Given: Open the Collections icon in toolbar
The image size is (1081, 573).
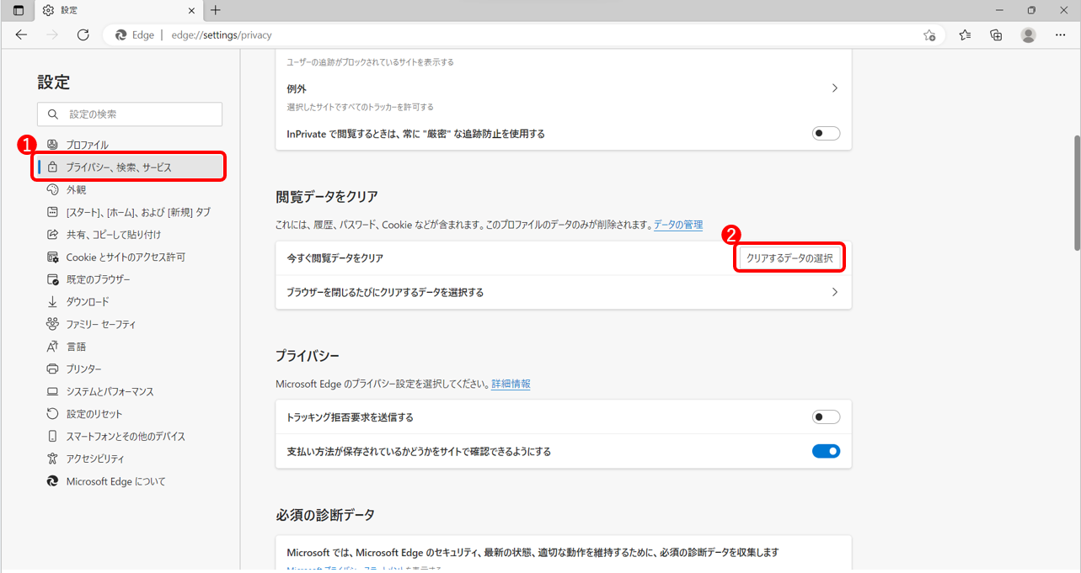Looking at the screenshot, I should pos(996,34).
